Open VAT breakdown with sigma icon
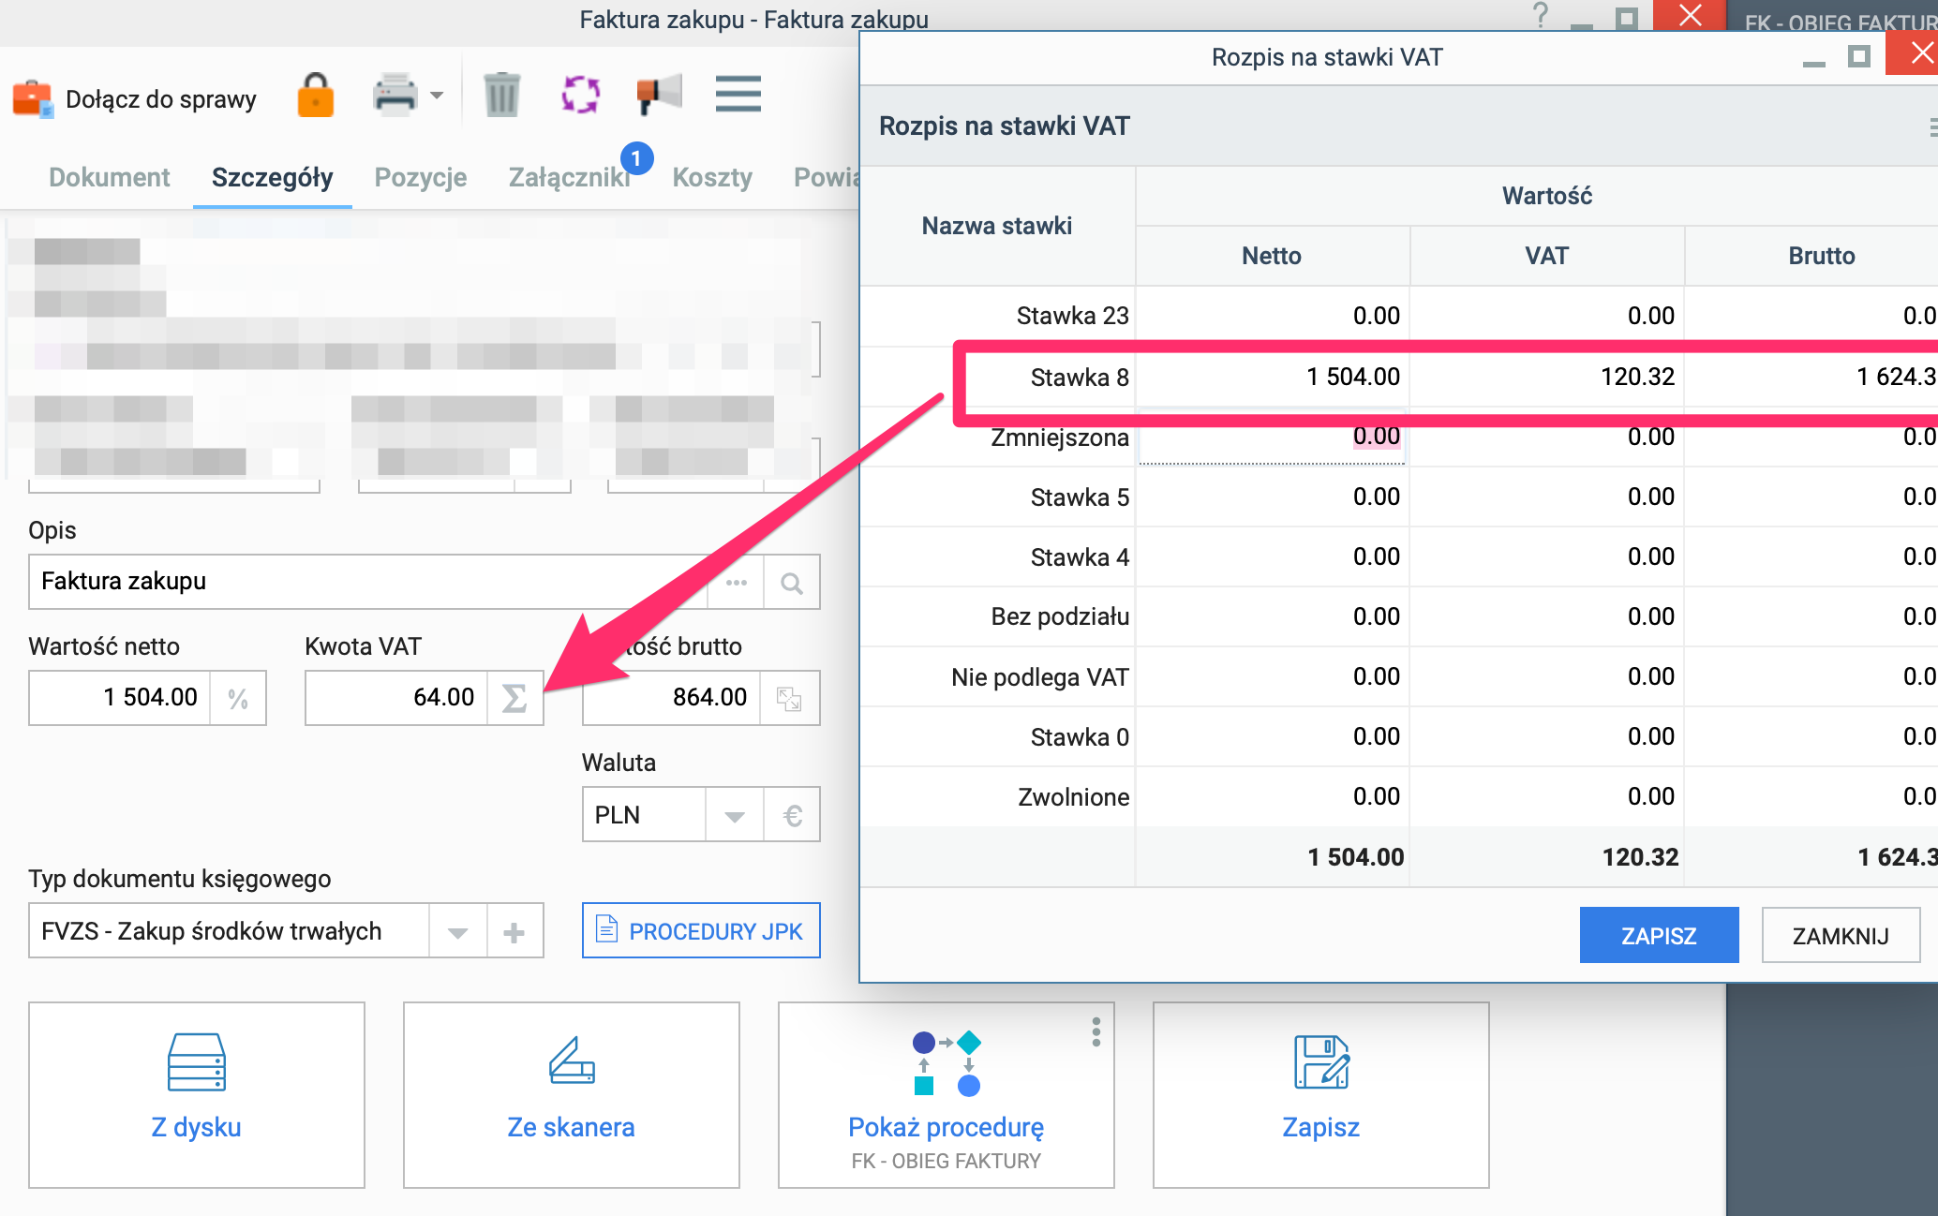 [514, 698]
